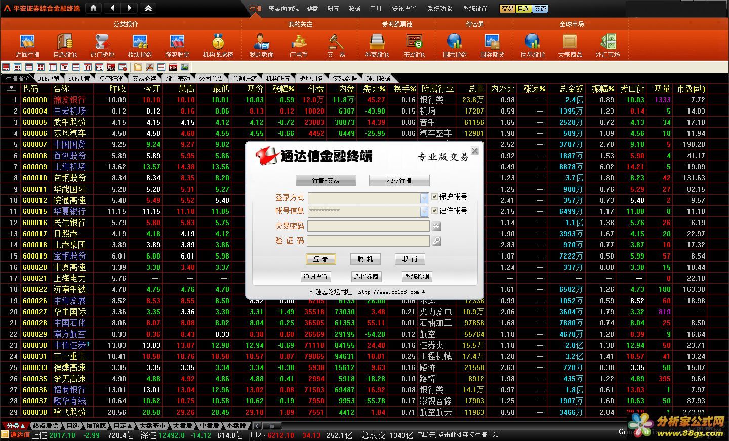Click the key icon beside 验证码
729x441 pixels.
coord(436,241)
